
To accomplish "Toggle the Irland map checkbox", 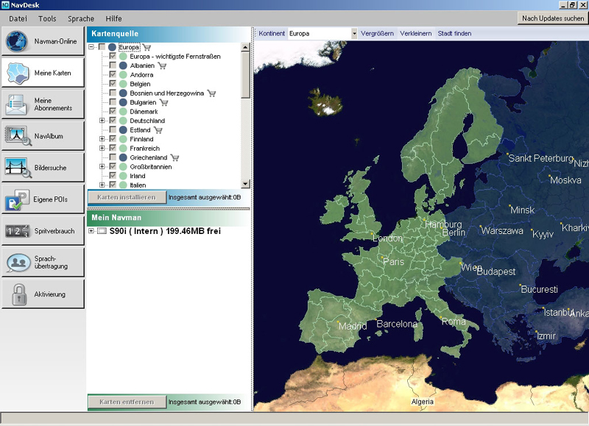I will coord(113,176).
